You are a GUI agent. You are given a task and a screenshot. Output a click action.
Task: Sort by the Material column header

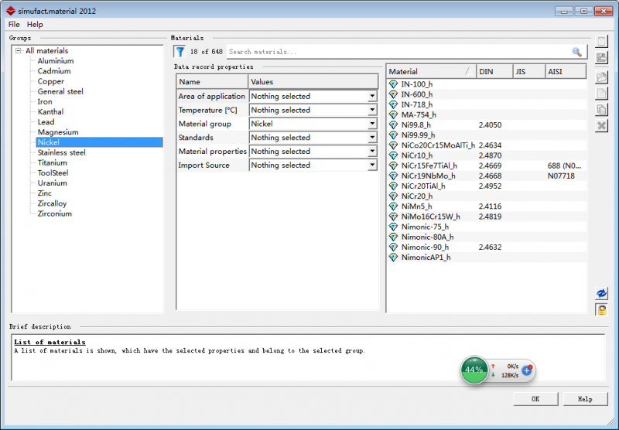point(431,71)
